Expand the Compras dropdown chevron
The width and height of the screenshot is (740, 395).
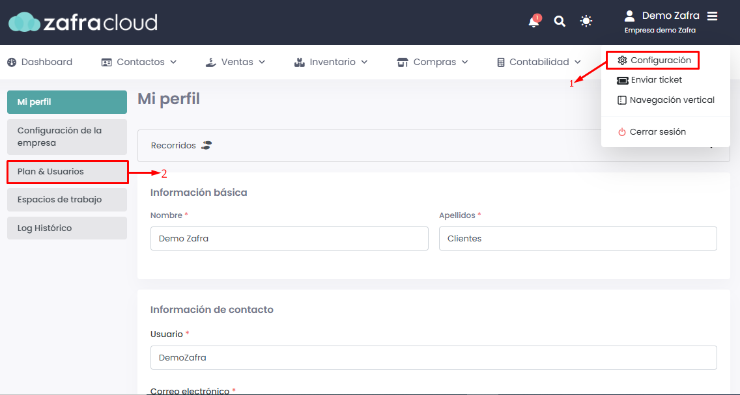pyautogui.click(x=465, y=62)
